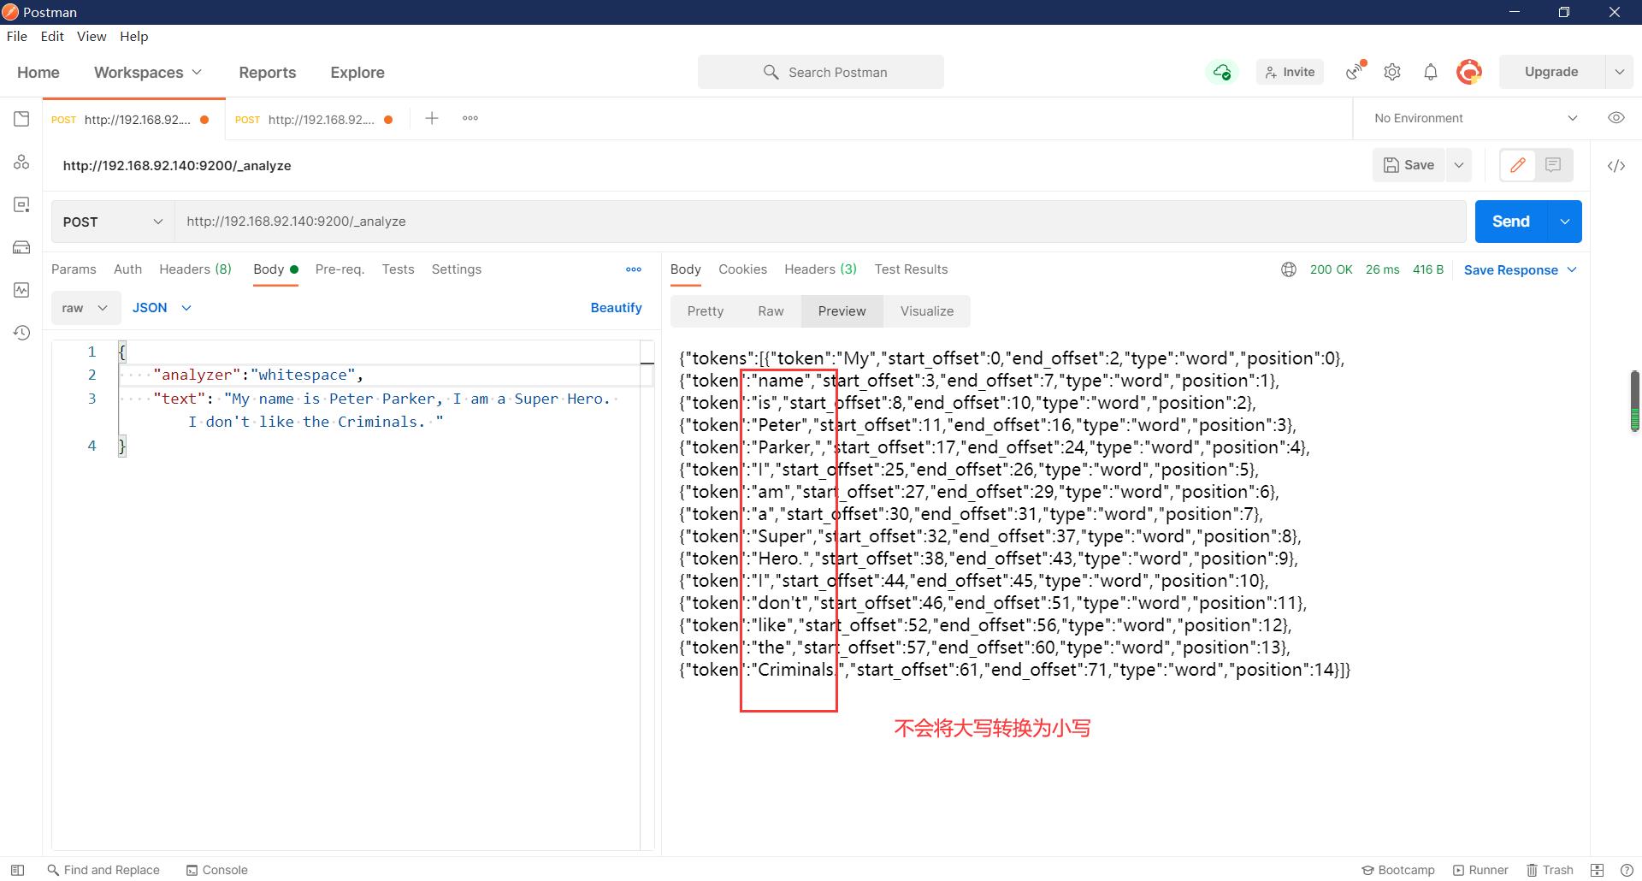Open the Environments sidebar icon
The image size is (1642, 881).
click(21, 204)
